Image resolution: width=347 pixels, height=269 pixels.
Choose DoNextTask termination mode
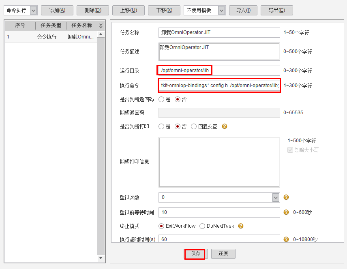pos(202,226)
